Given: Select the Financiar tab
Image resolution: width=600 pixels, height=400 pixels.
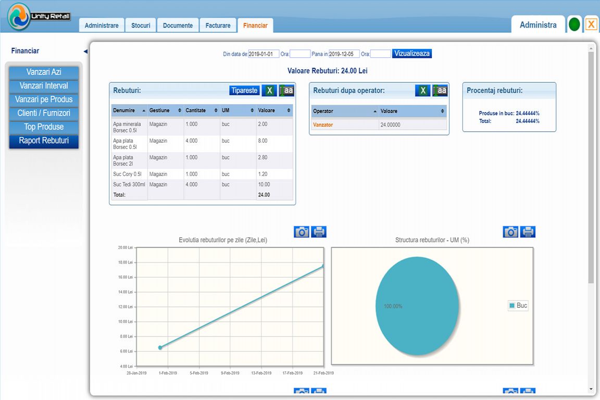Looking at the screenshot, I should (x=255, y=26).
